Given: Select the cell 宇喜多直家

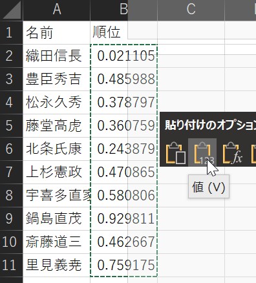Looking at the screenshot, I should [56, 195].
